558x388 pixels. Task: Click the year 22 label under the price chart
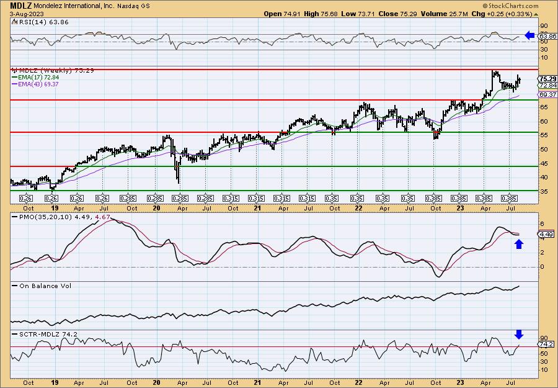coord(359,208)
